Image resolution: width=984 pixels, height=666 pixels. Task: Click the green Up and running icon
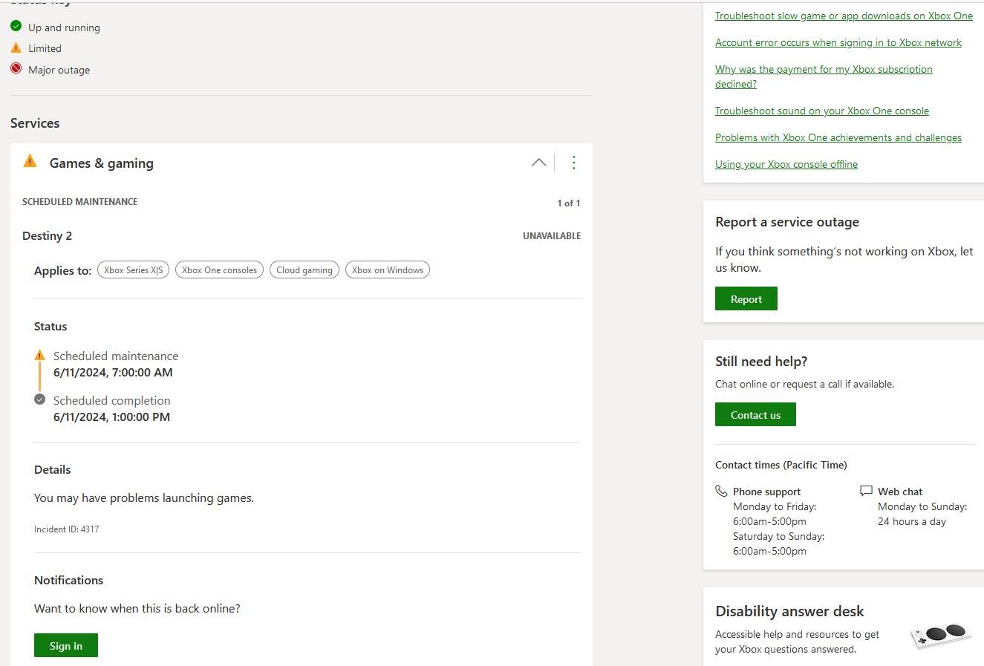16,26
